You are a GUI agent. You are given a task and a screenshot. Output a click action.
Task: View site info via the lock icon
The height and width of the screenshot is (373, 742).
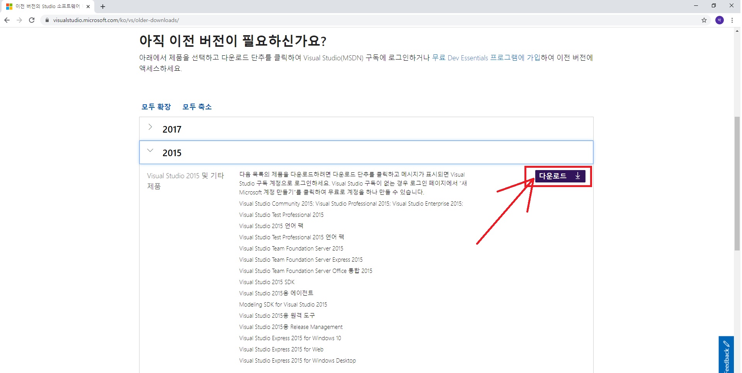(47, 20)
